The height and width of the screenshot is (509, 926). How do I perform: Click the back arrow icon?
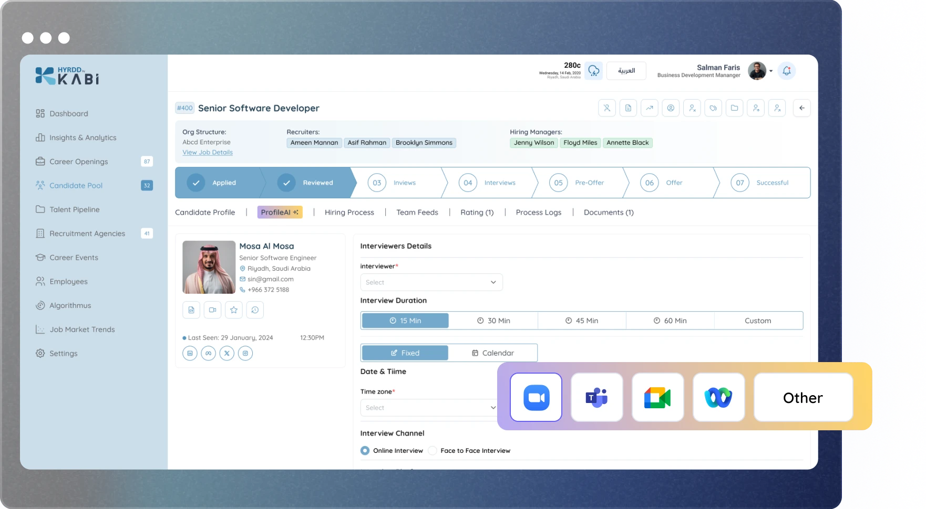pos(801,108)
